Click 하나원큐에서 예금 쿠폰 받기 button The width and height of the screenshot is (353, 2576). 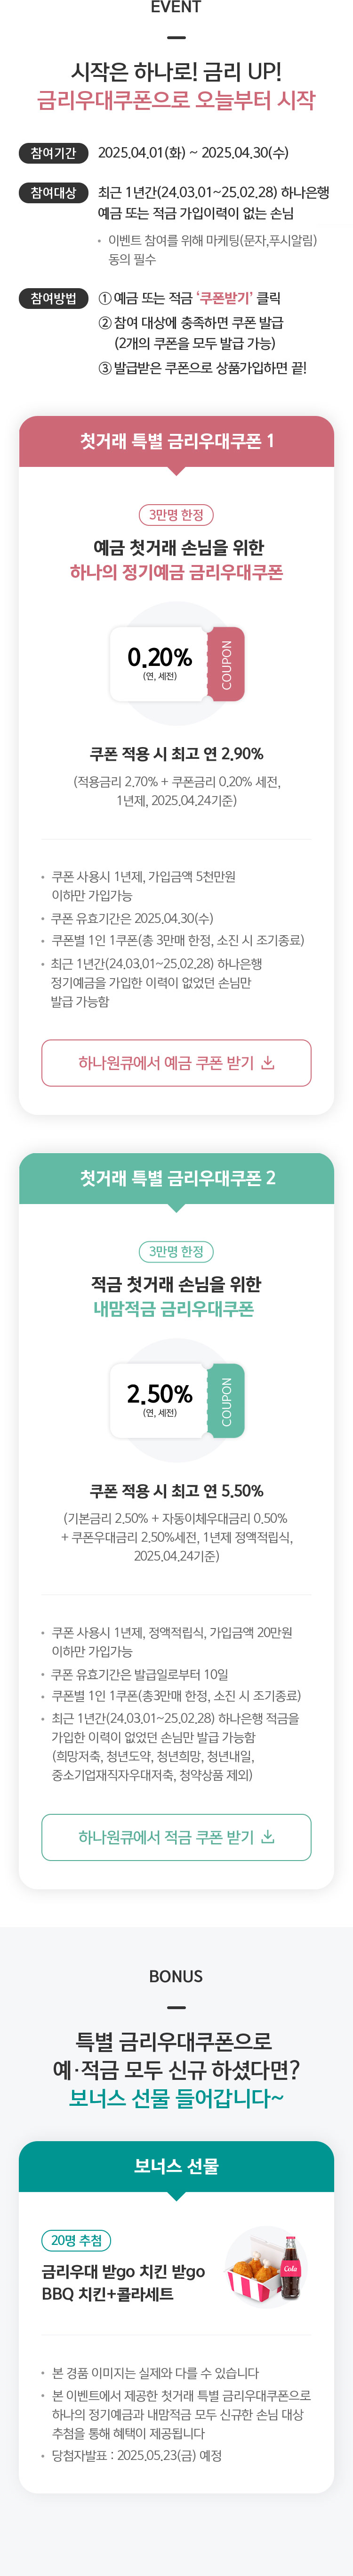[176, 1062]
